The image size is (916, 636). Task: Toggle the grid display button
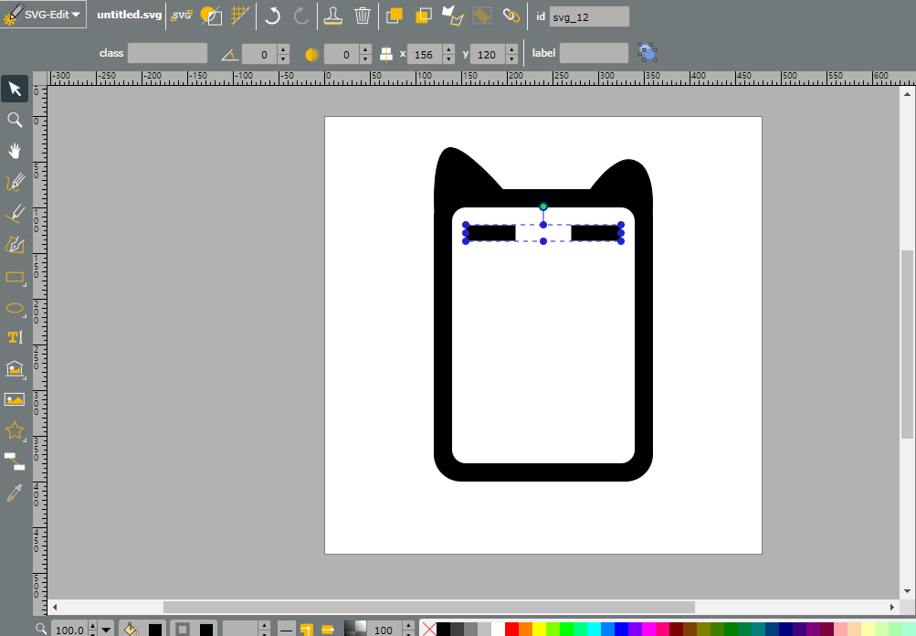click(240, 16)
